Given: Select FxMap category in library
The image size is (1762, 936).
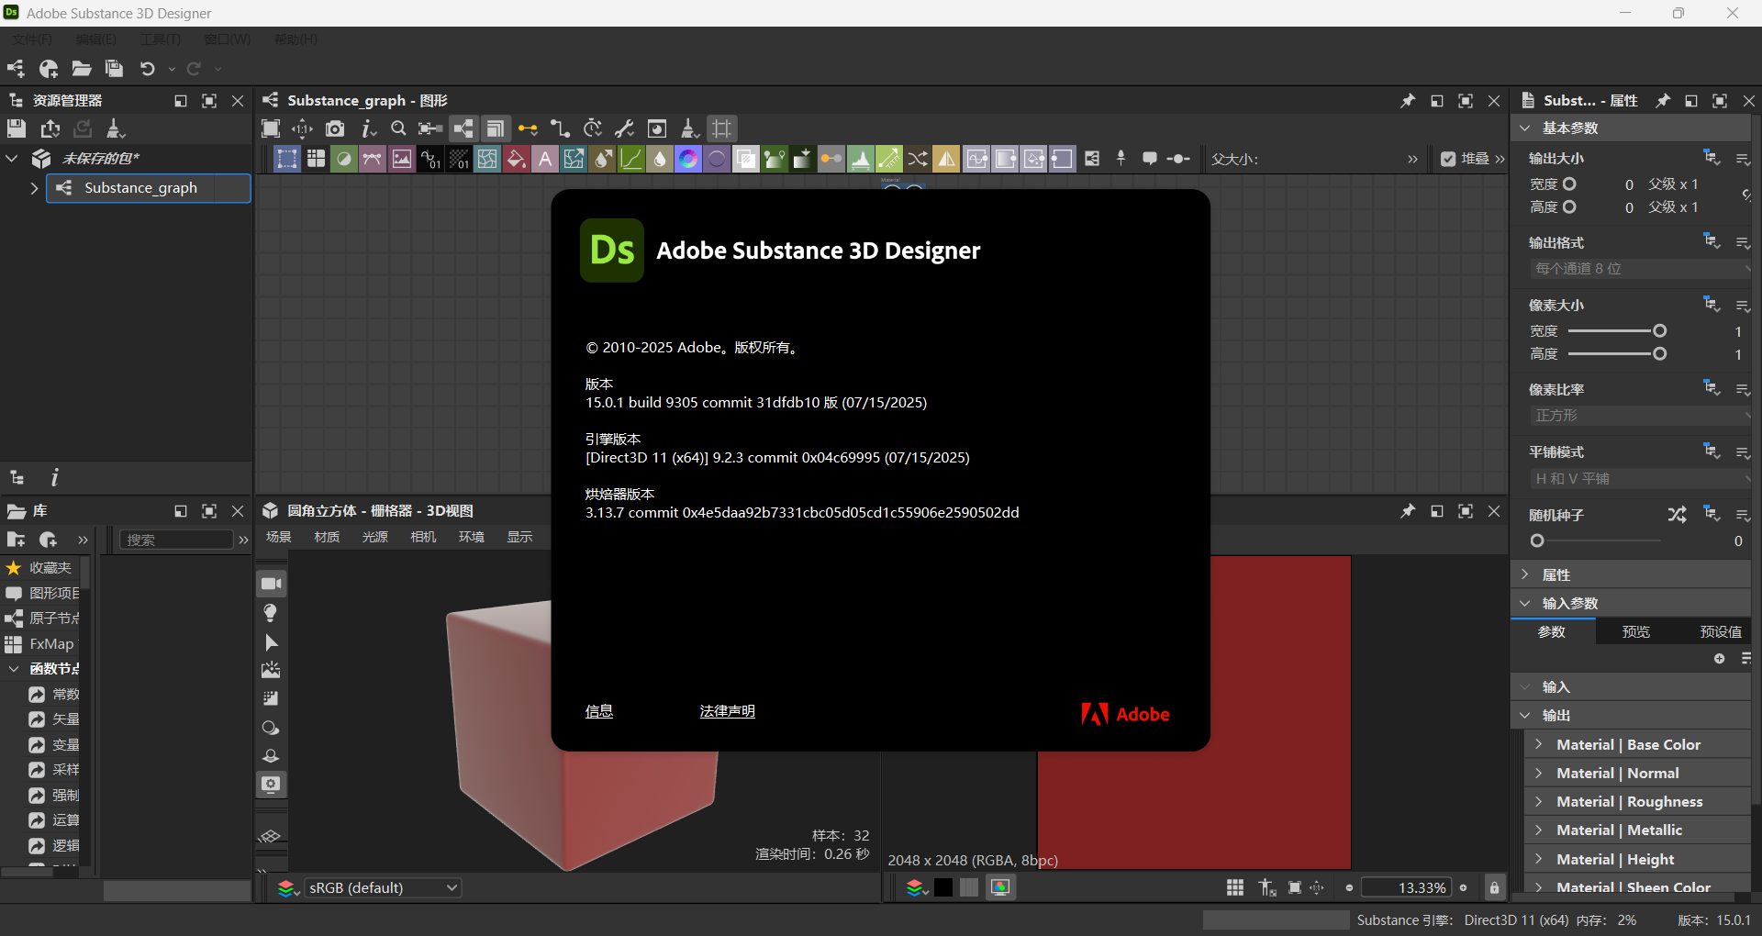Looking at the screenshot, I should (41, 644).
